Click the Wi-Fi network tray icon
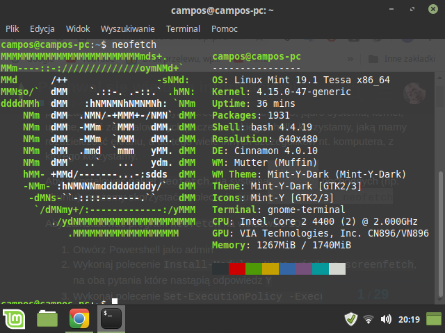Screen dimensions: 445x333 [x=369, y=319]
